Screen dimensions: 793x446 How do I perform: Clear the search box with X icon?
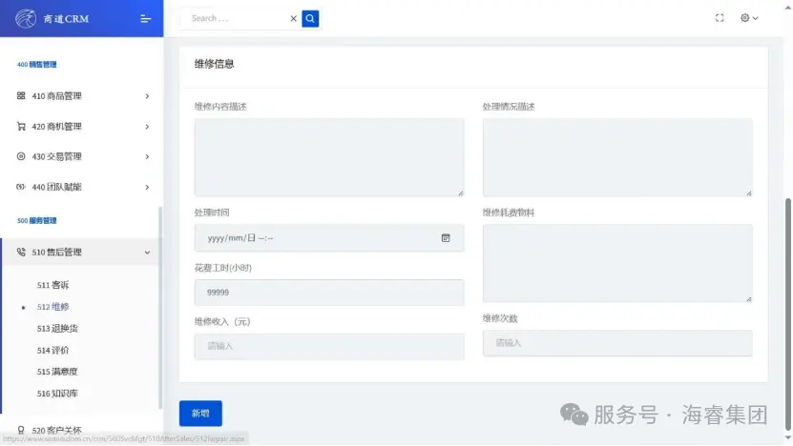pyautogui.click(x=294, y=18)
